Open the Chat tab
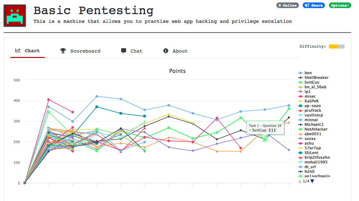Image resolution: width=359 pixels, height=201 pixels. click(136, 51)
